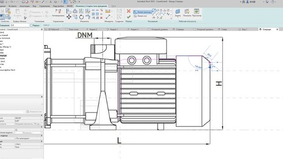Select the Circle draw tool
Image resolution: width=283 pixels, height=159 pixels.
(168, 10)
